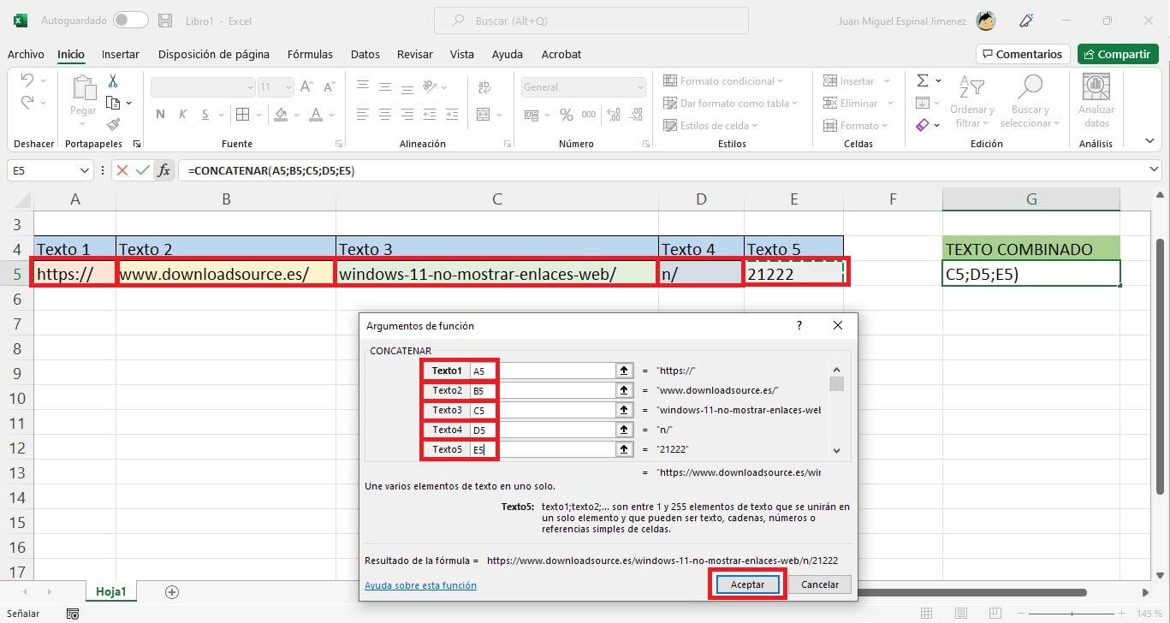Click the red X cancel-entry icon
The height and width of the screenshot is (623, 1170).
[122, 170]
